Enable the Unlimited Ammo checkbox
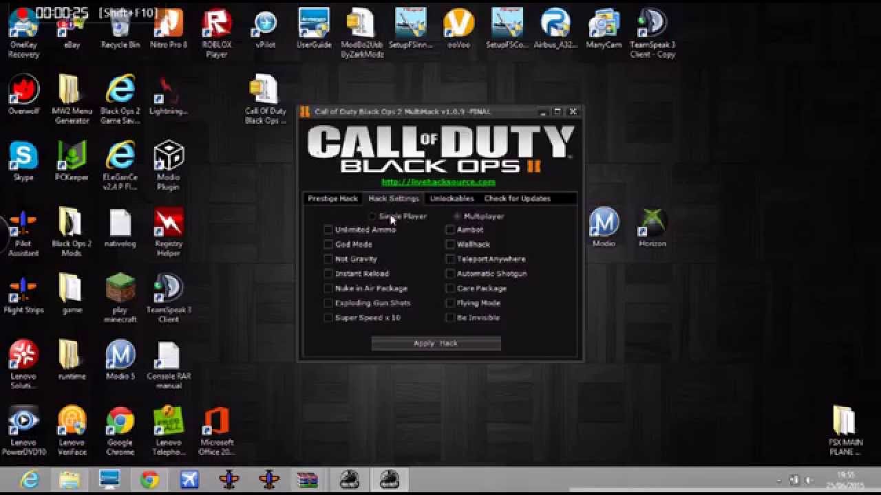This screenshot has height=495, width=881. [328, 230]
